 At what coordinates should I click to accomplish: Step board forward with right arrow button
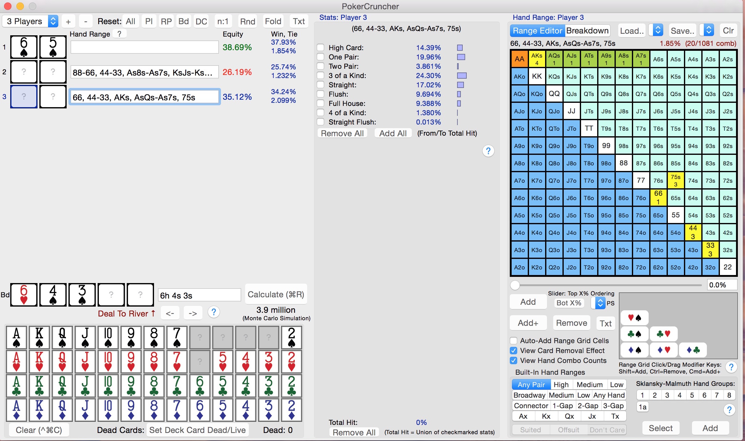tap(193, 313)
